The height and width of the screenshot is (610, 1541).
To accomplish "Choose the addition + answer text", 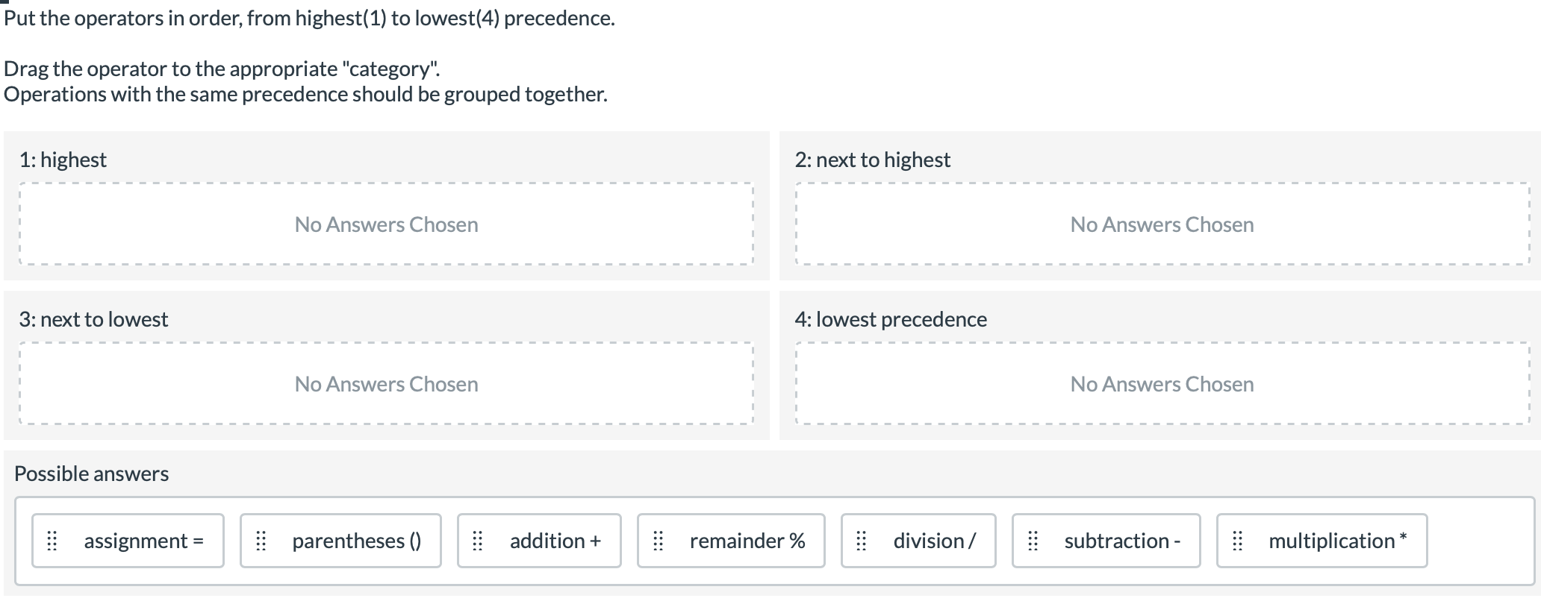I will pyautogui.click(x=555, y=541).
